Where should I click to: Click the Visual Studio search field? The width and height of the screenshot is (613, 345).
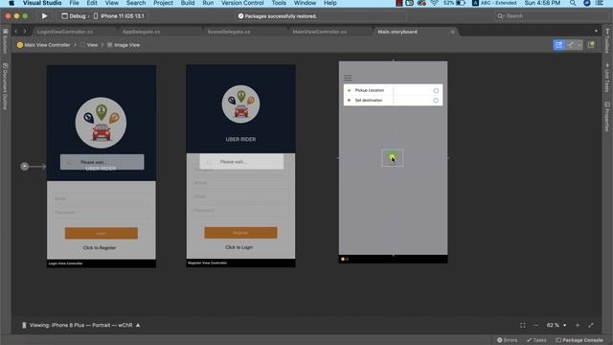pos(551,16)
